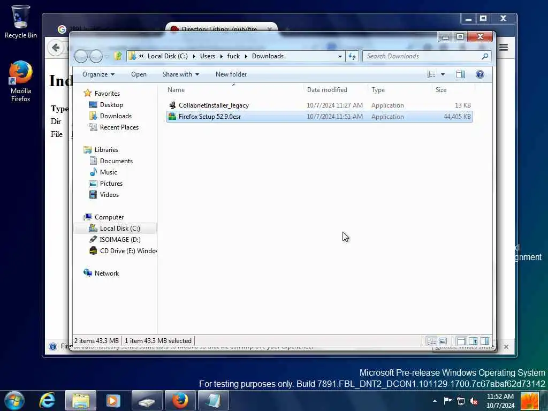Click Firefox Setup installer file icon
Viewport: 548px width, 411px height.
pyautogui.click(x=172, y=117)
